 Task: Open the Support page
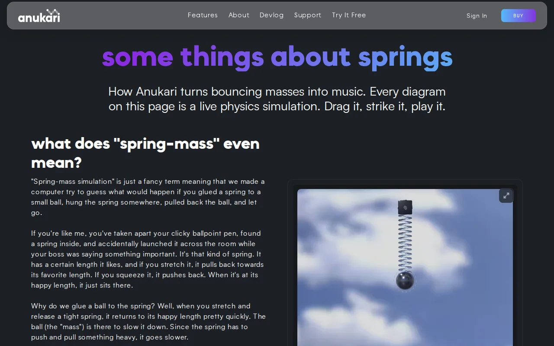coord(308,15)
